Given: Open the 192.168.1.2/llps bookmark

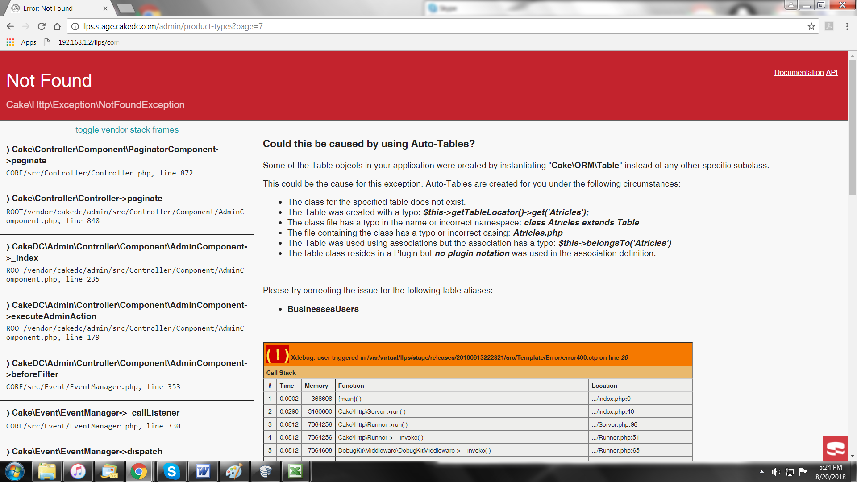Looking at the screenshot, I should (87, 42).
